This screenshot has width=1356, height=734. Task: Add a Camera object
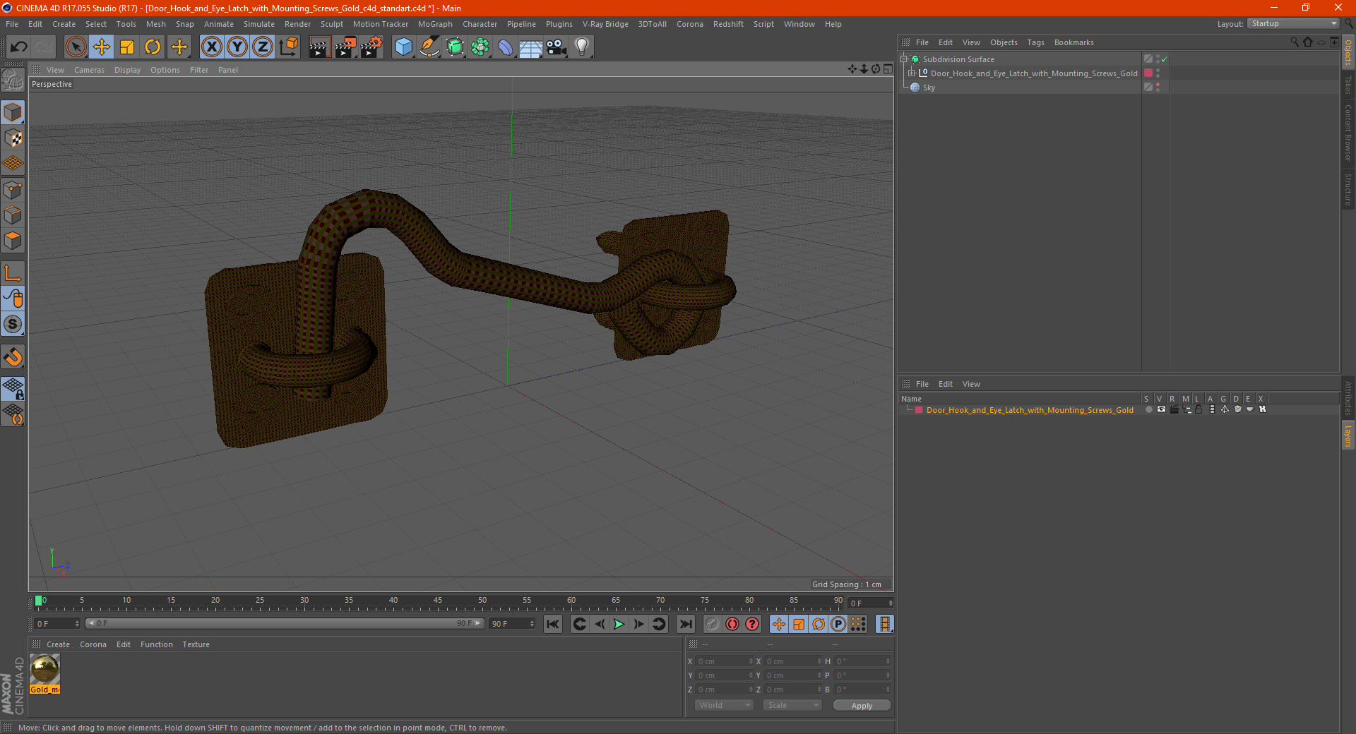557,47
